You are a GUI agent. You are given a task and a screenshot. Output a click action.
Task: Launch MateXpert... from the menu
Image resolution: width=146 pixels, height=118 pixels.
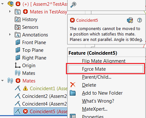coord(95,109)
